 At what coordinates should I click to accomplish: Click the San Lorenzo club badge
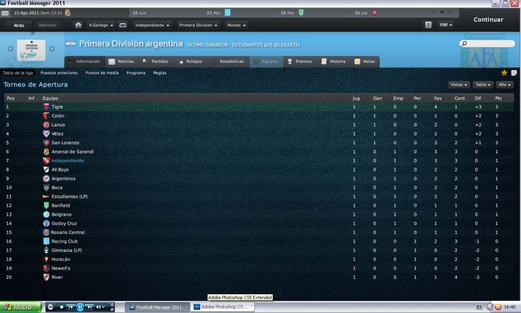pos(46,143)
